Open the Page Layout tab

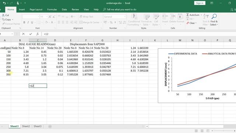pos(36,10)
